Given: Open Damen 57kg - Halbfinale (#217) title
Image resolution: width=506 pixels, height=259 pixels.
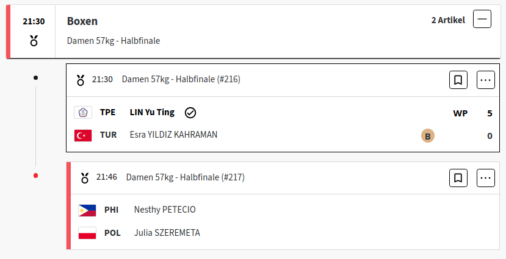Looking at the screenshot, I should (185, 177).
